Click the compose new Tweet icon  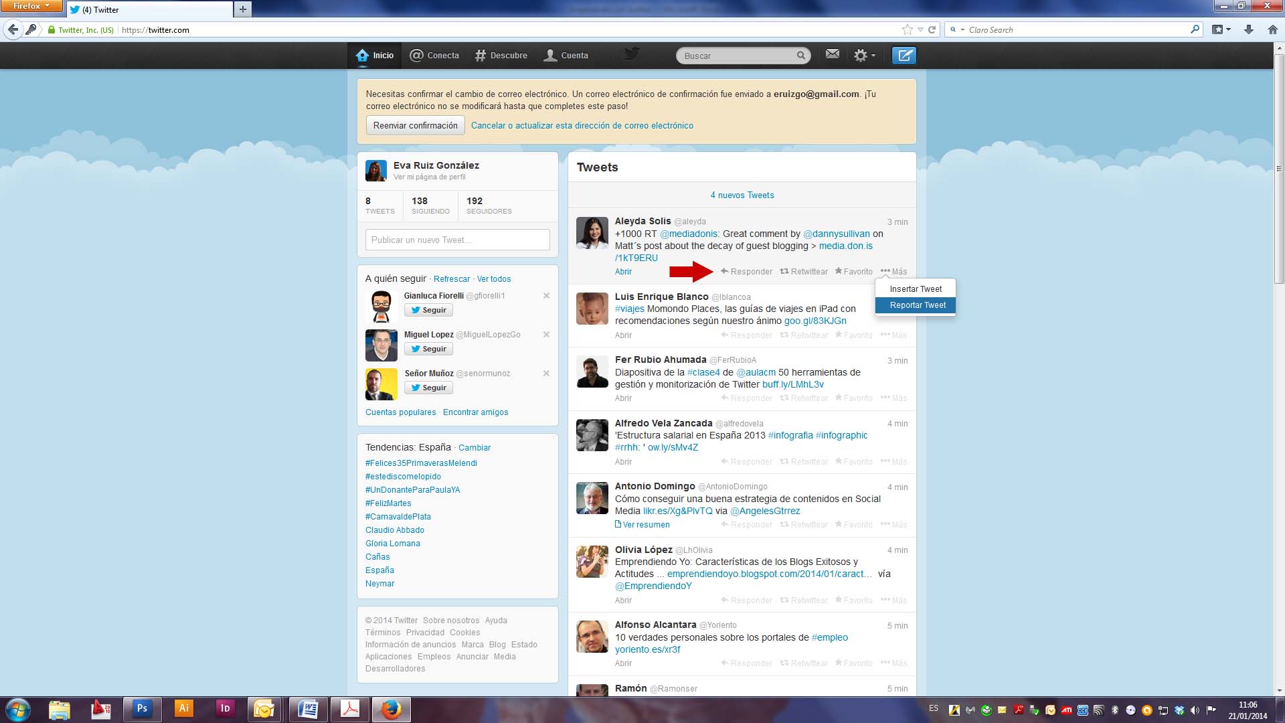(904, 56)
